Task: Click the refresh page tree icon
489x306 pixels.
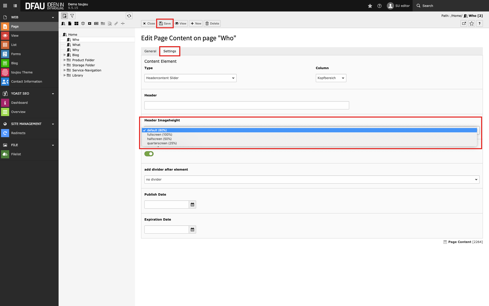Action: click(x=129, y=16)
